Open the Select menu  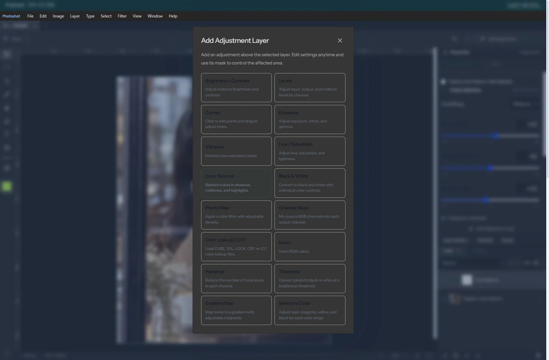106,16
